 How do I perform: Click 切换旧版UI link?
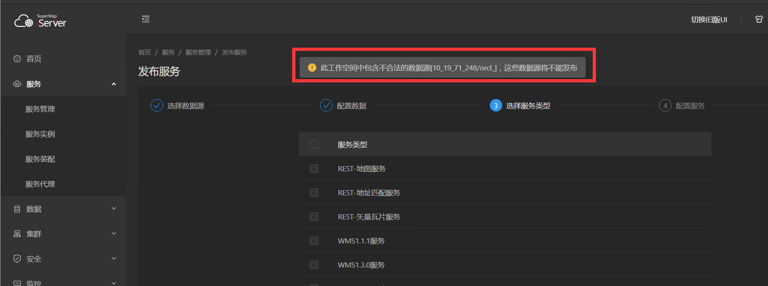pyautogui.click(x=709, y=19)
